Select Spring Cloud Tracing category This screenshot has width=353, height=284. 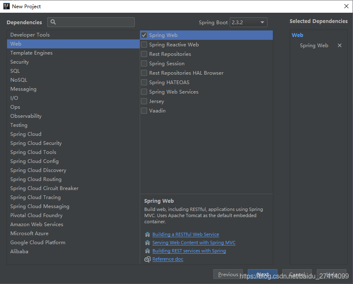(74, 197)
